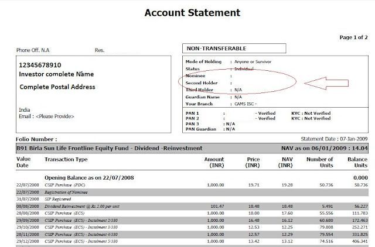Click the PAN 3 label
Viewport: 375px width, 247px height.
[192, 123]
